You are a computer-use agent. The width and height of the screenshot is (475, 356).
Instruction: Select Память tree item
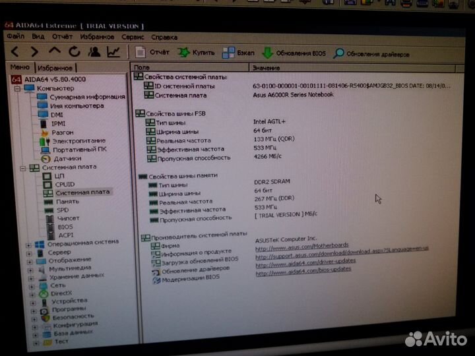tap(67, 202)
